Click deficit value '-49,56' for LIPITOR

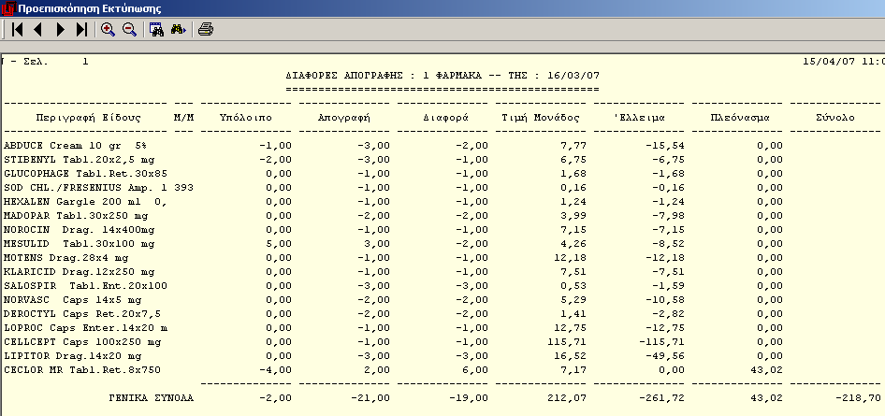665,356
